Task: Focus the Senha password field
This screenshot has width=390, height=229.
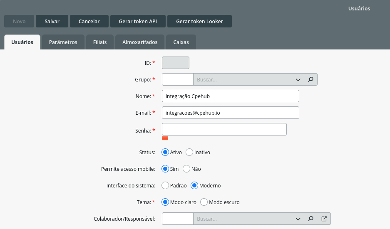Action: pos(224,129)
